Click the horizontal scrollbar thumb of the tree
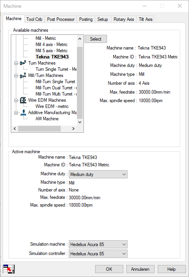189x277 pixels. (39, 128)
